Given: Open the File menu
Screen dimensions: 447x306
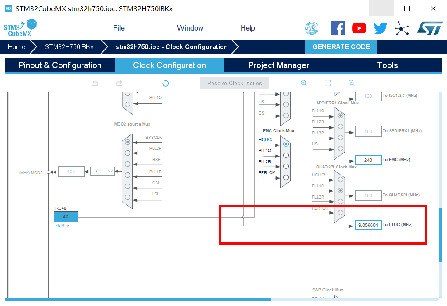Looking at the screenshot, I should pyautogui.click(x=119, y=28).
